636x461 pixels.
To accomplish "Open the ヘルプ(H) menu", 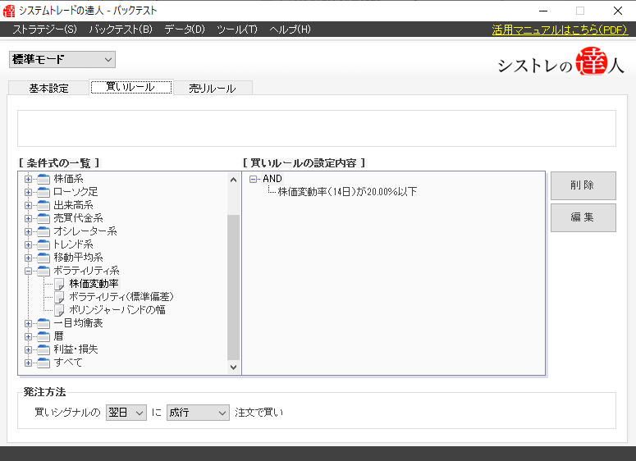I will (x=290, y=30).
